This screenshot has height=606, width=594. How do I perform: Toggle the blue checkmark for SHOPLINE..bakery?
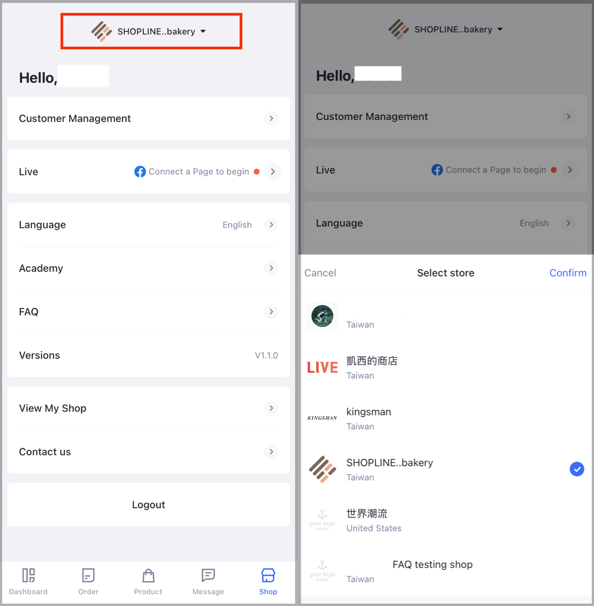point(577,469)
